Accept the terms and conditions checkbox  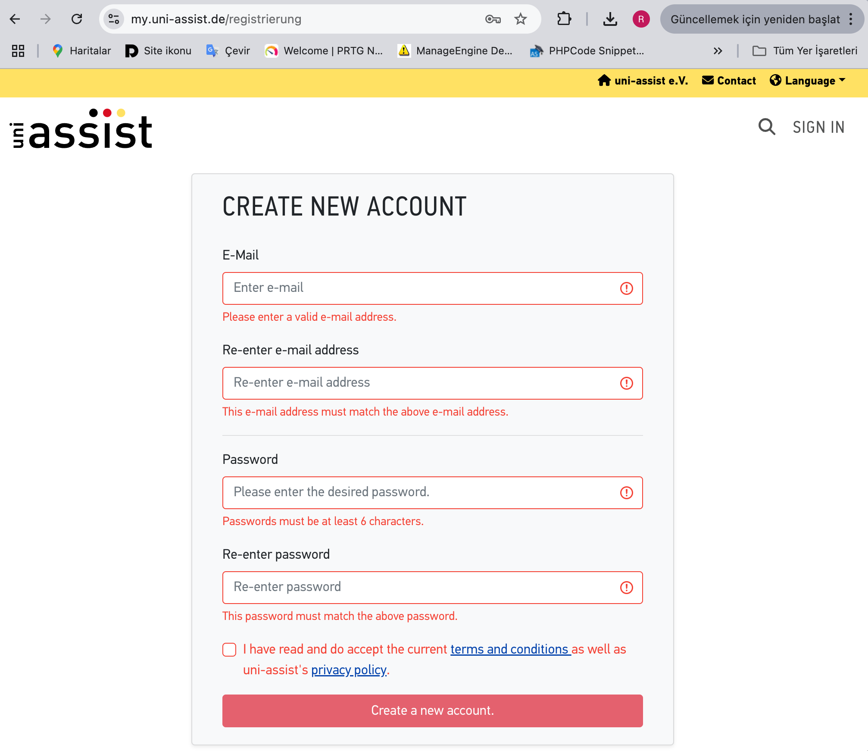coord(229,649)
